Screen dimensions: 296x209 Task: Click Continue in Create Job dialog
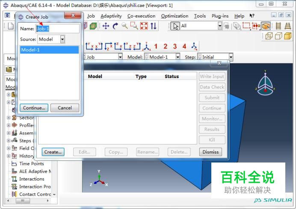34,108
